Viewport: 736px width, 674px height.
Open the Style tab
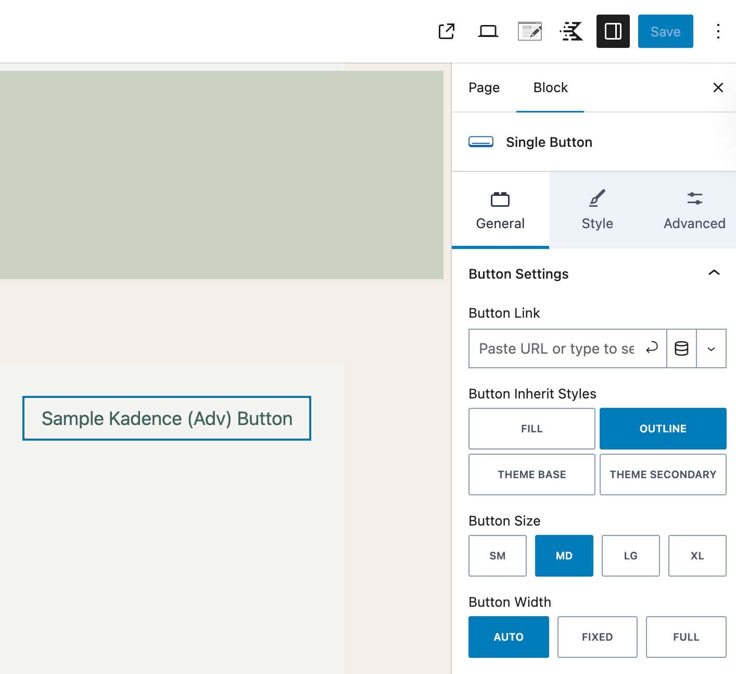coord(597,210)
